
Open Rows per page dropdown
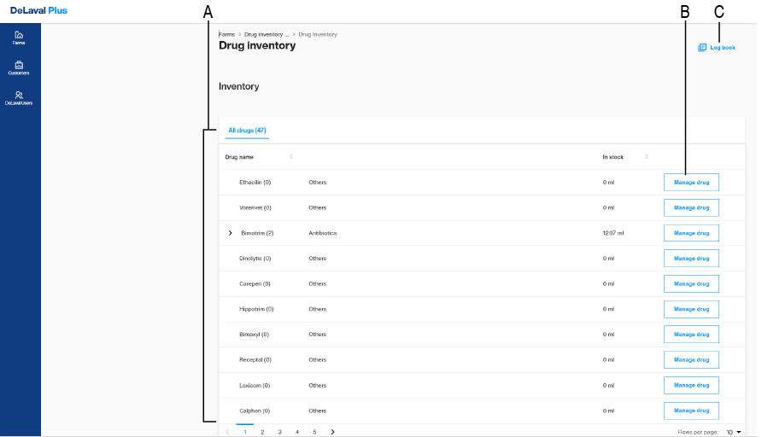[734, 432]
